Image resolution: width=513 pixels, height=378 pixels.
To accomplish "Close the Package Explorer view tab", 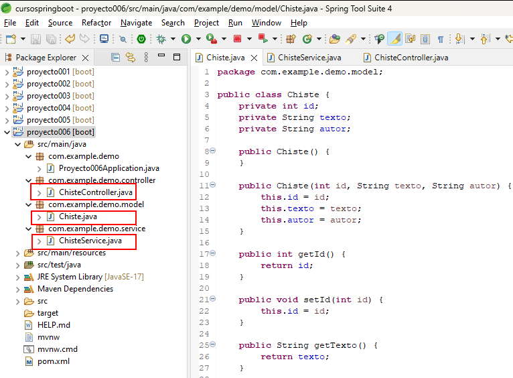I will click(x=86, y=58).
